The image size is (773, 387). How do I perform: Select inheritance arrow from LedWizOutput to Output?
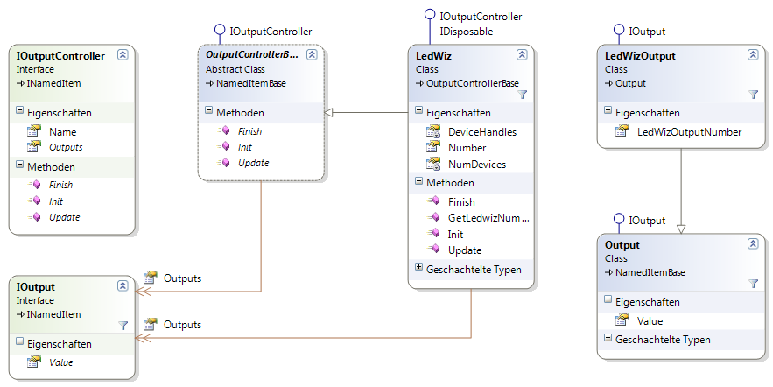(x=681, y=191)
